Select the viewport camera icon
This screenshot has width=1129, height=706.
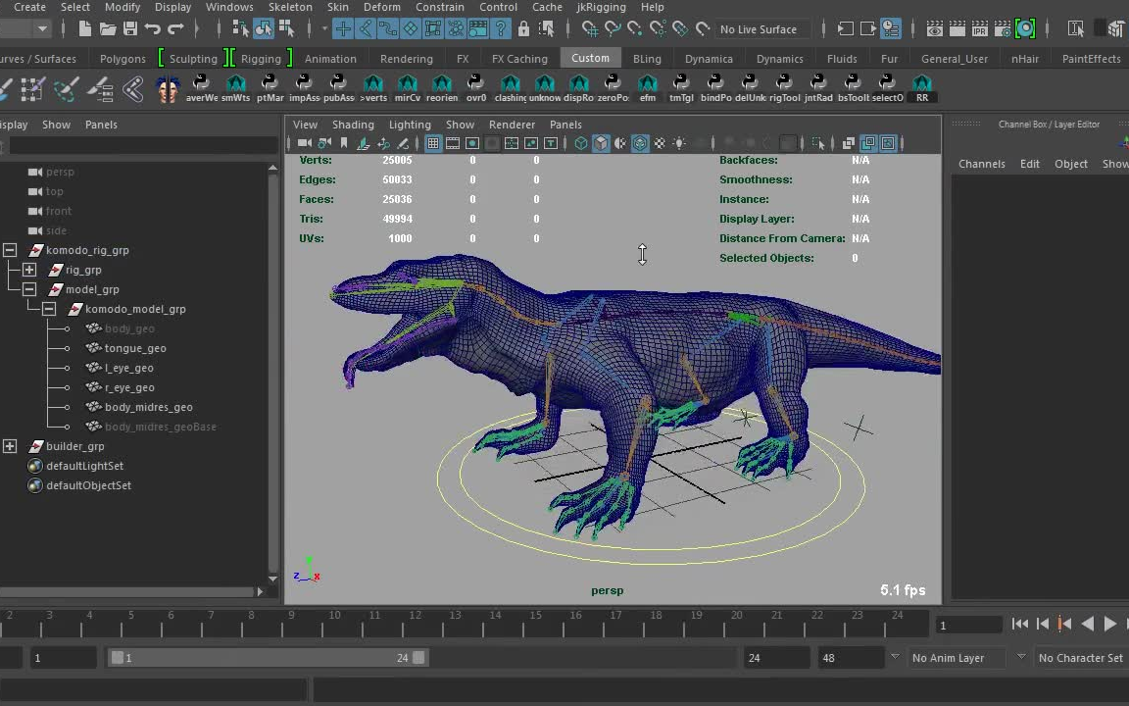click(305, 143)
